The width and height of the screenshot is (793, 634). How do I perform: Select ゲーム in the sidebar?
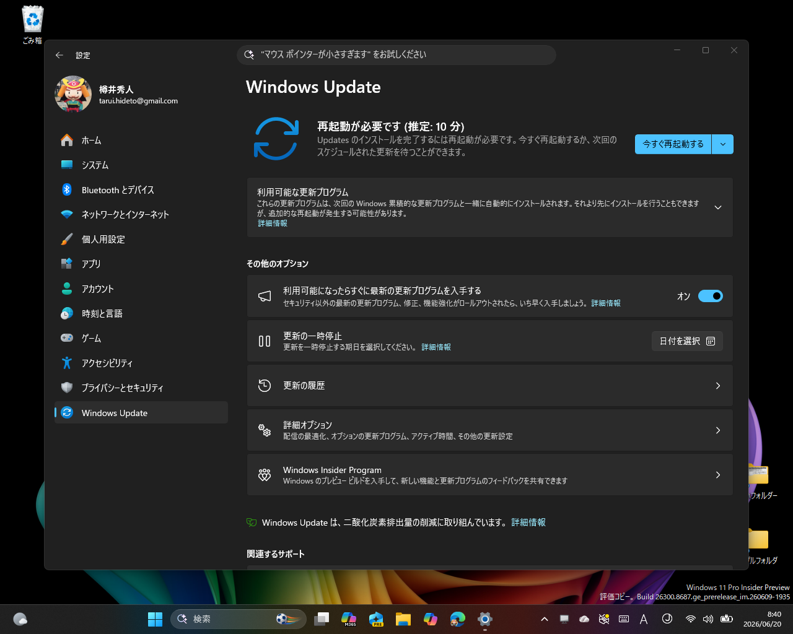click(x=141, y=339)
